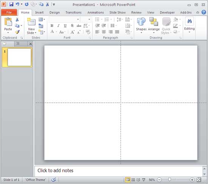Image resolution: width=208 pixels, height=184 pixels.
Task: Click the Save icon in quick access toolbar
Action: (11, 5)
